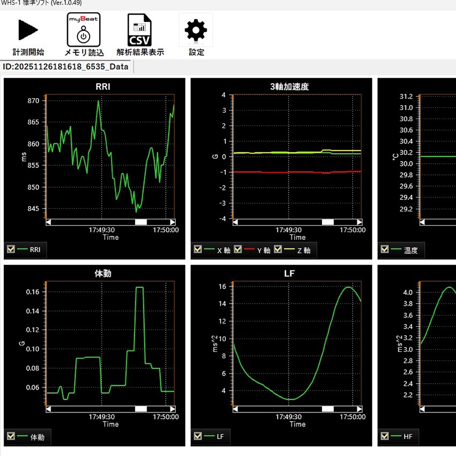Click the 体動 chart scrollbar thumb
Viewport: 456px width, 456px height.
(141, 408)
